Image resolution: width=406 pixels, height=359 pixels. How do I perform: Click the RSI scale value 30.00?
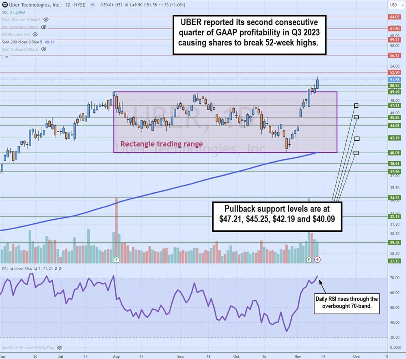(x=395, y=337)
